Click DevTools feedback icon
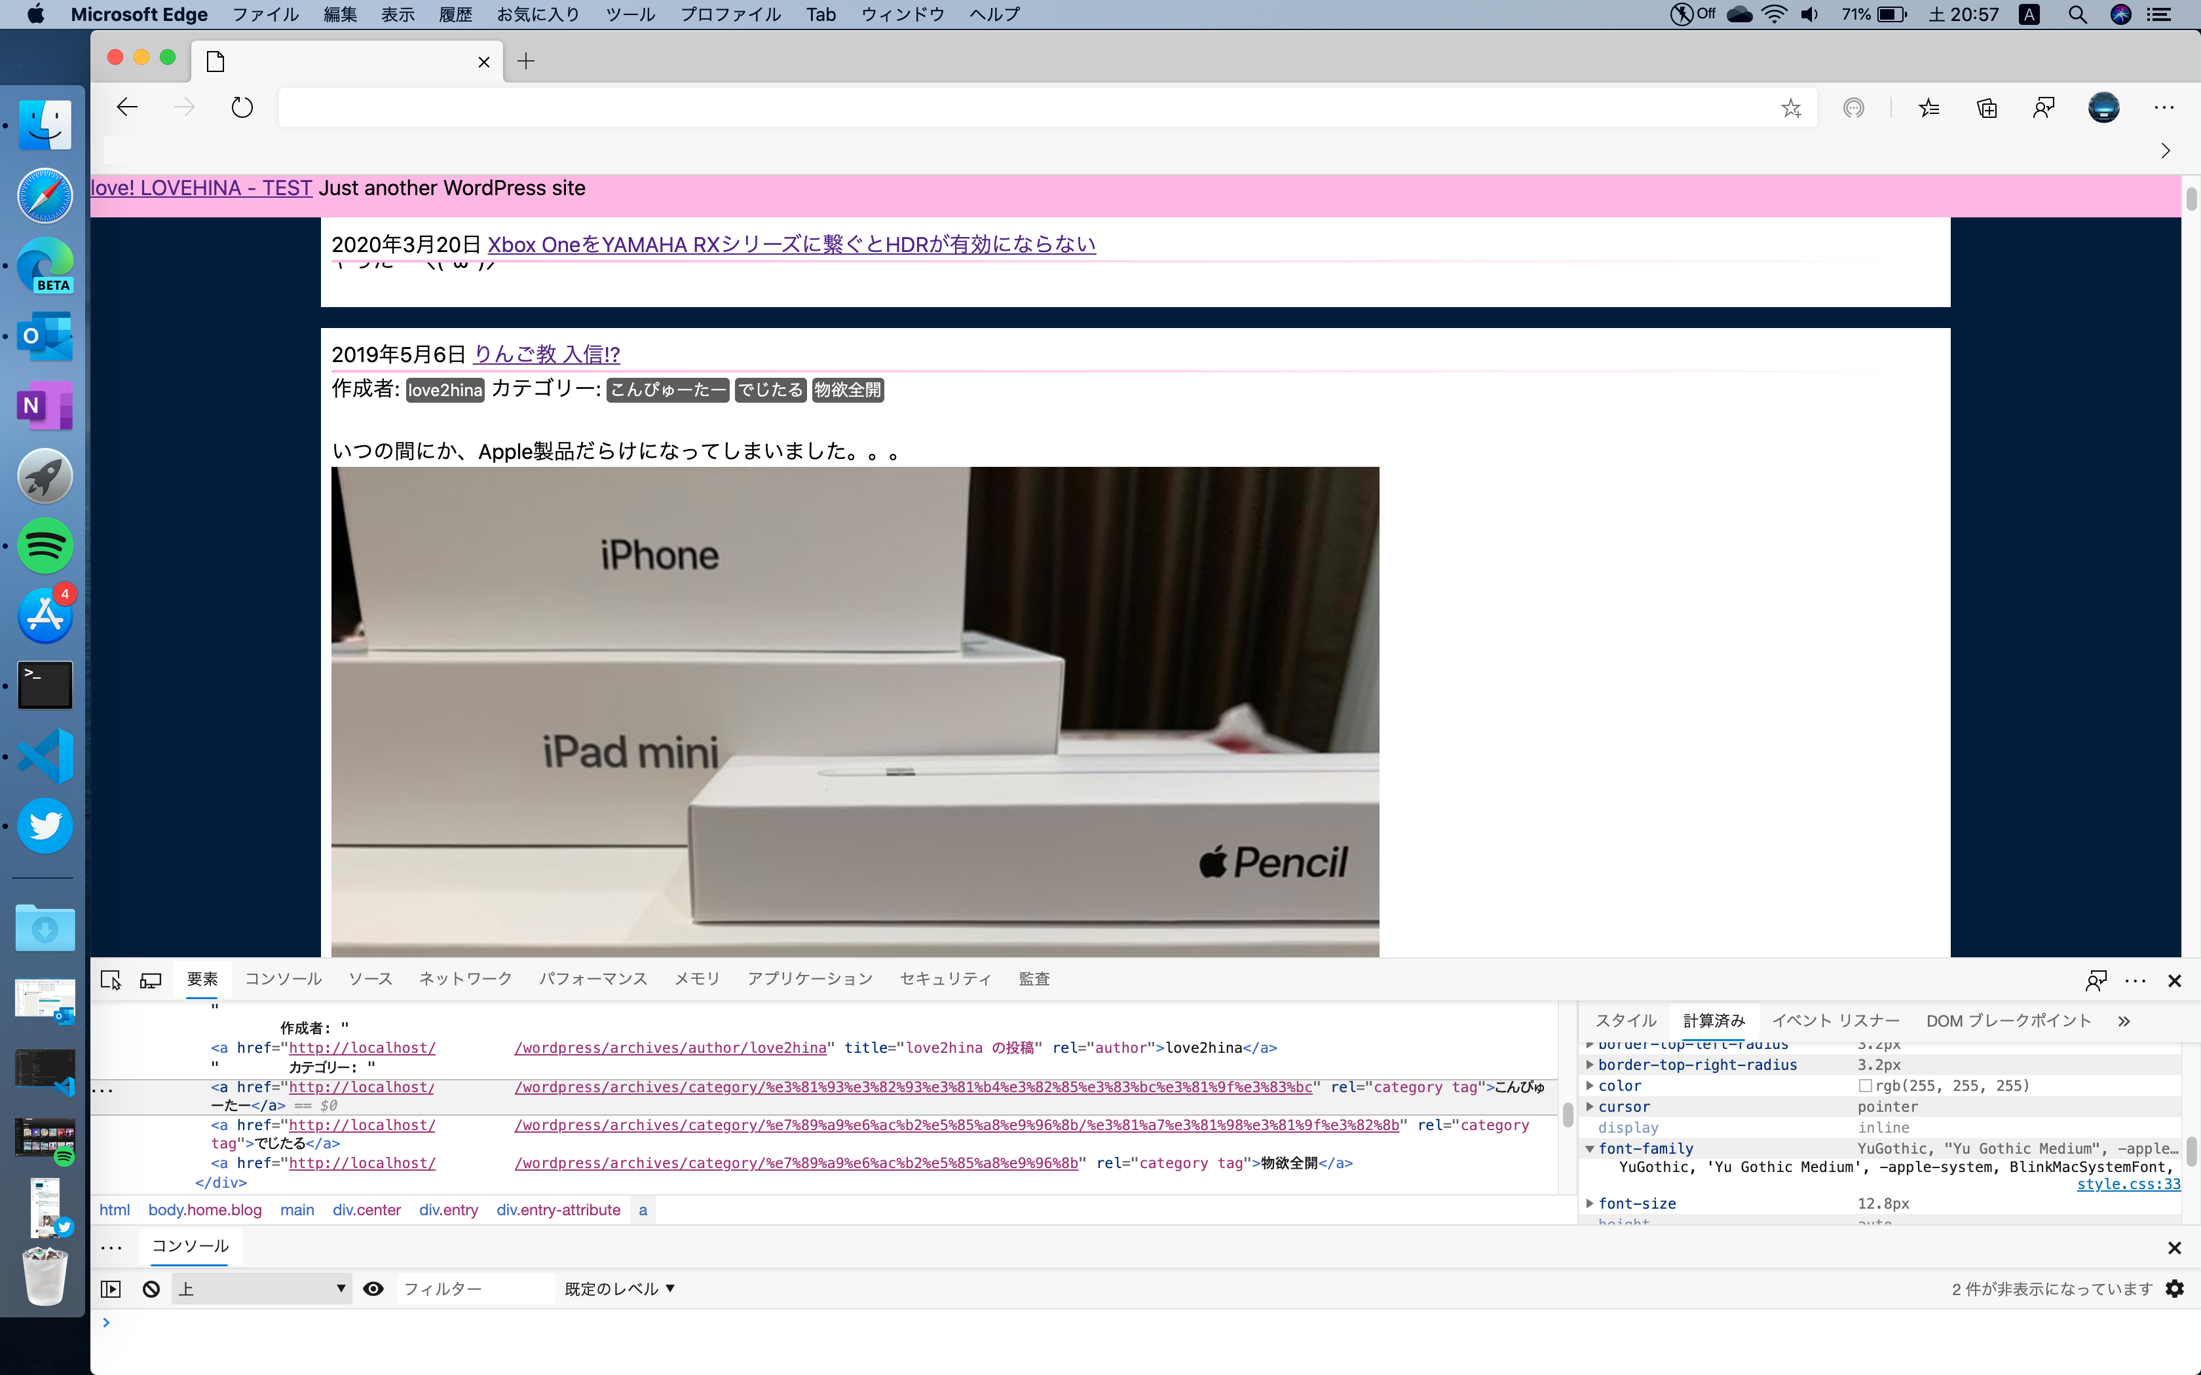Viewport: 2201px width, 1375px height. pos(2096,980)
